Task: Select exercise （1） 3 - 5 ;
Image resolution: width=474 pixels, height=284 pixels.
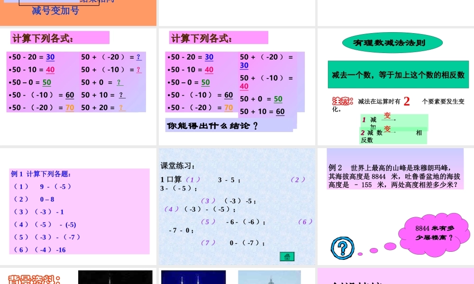Action: 213,180
